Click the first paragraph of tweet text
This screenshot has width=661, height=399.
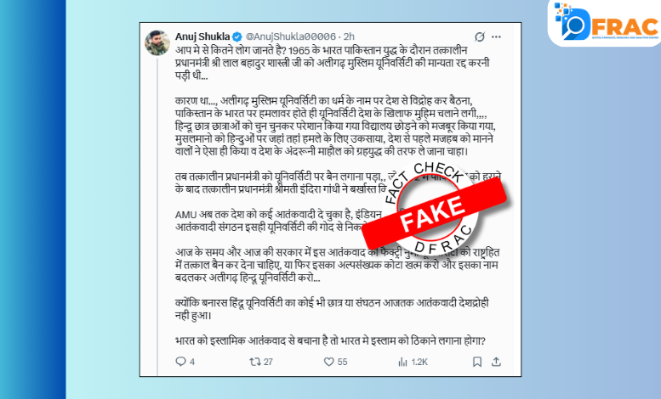[x=332, y=63]
